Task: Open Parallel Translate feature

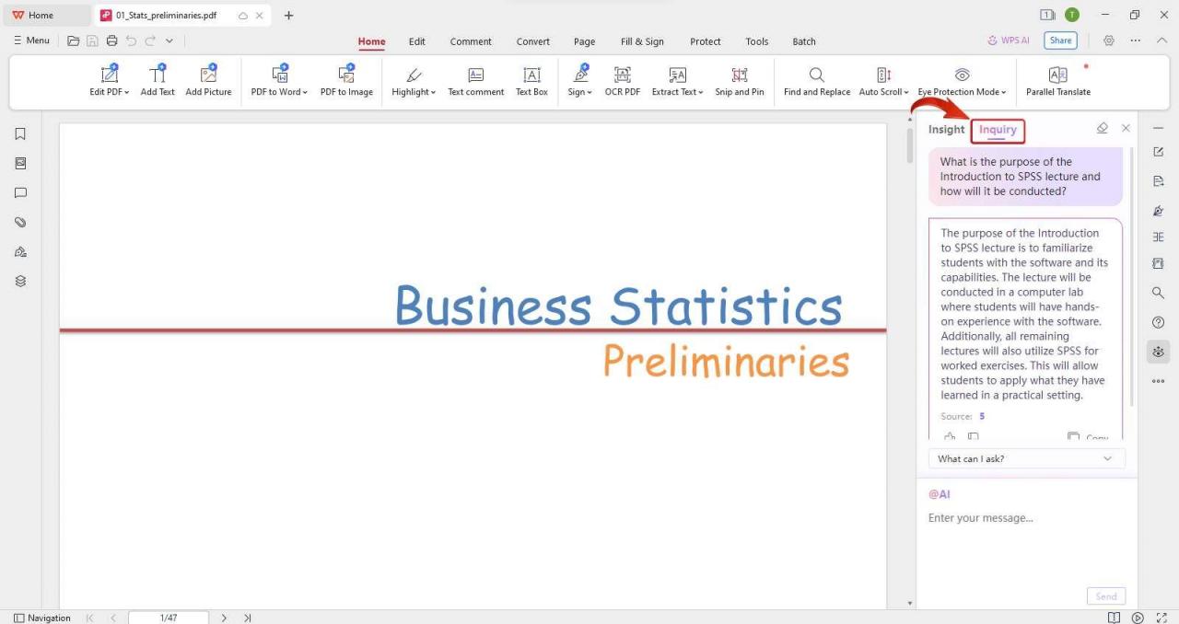Action: point(1057,81)
